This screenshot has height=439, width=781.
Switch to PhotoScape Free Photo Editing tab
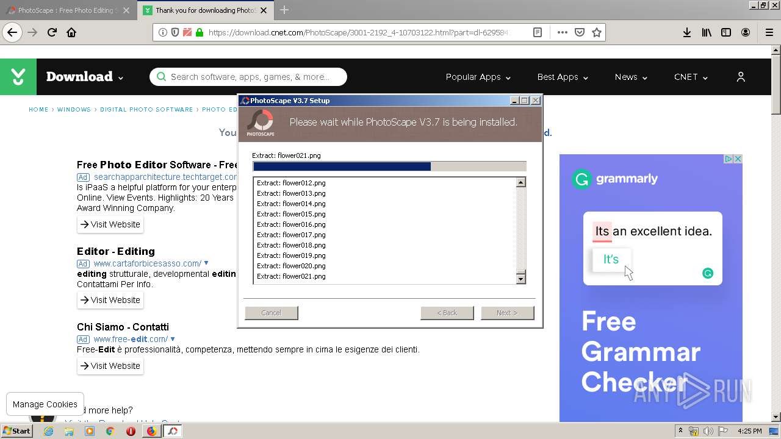click(x=63, y=10)
